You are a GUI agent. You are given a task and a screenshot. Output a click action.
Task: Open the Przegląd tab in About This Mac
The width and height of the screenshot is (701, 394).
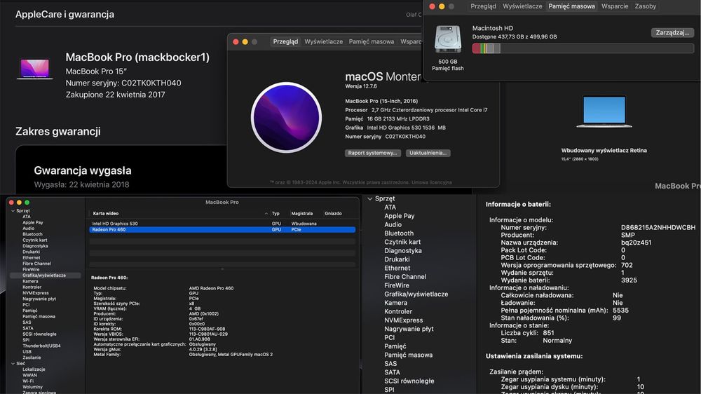pyautogui.click(x=285, y=41)
